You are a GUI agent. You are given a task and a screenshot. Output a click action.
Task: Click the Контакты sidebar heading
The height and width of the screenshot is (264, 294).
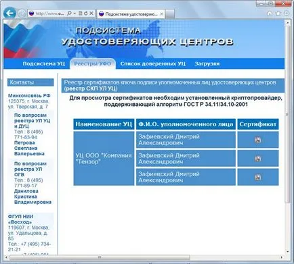pos(30,82)
